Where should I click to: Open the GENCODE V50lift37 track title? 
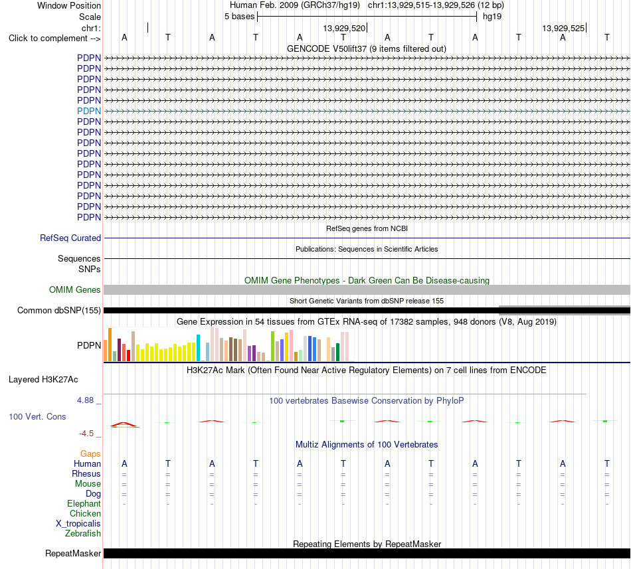coord(367,48)
